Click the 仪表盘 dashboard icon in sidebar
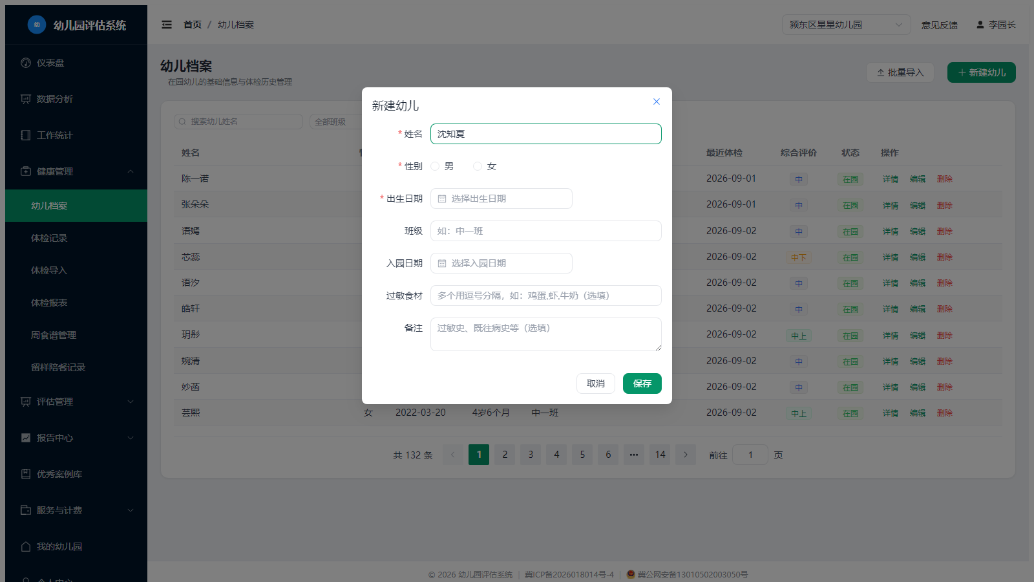This screenshot has height=582, width=1034. (x=26, y=63)
